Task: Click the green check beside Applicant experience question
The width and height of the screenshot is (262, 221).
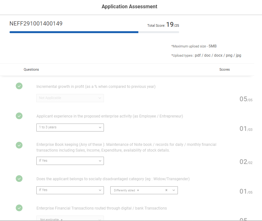Action: point(19,116)
